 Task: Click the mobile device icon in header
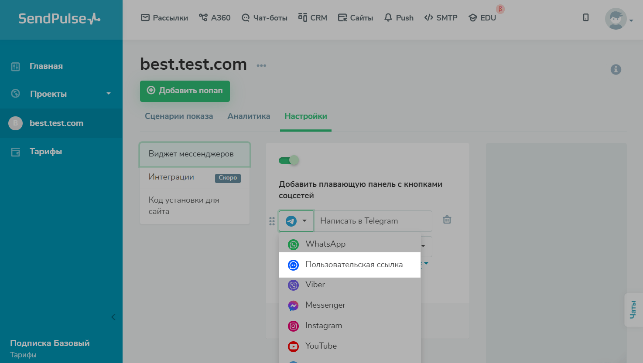pyautogui.click(x=586, y=17)
